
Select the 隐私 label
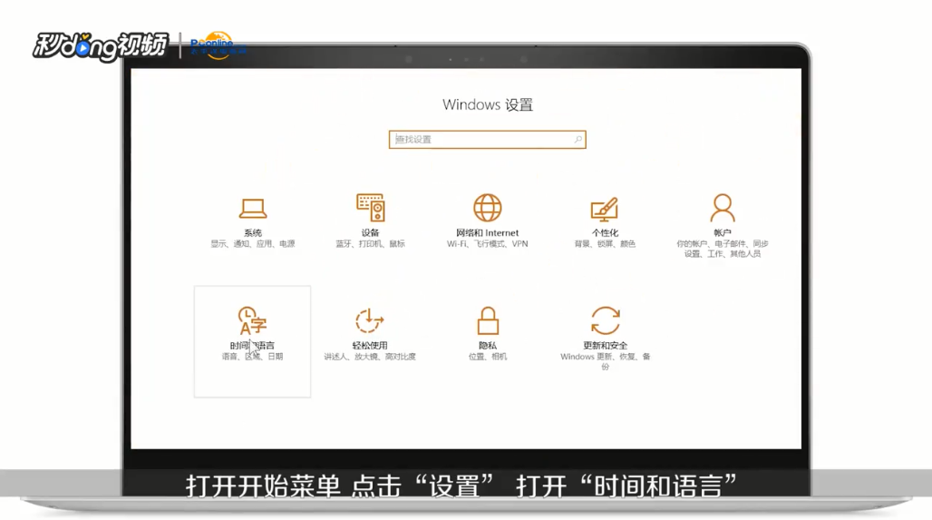coord(488,345)
